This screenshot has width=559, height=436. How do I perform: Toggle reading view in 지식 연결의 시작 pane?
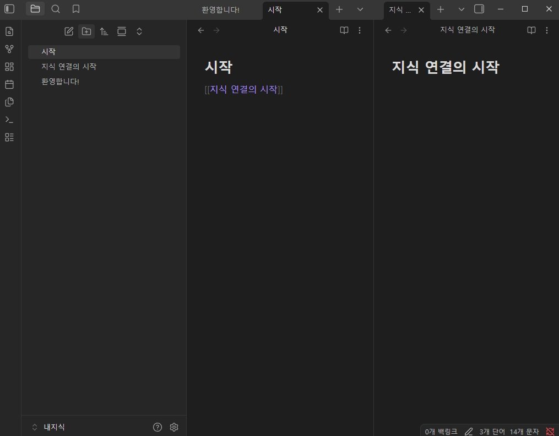pyautogui.click(x=531, y=30)
